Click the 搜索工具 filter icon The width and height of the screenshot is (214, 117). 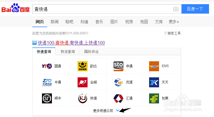[x=165, y=33]
